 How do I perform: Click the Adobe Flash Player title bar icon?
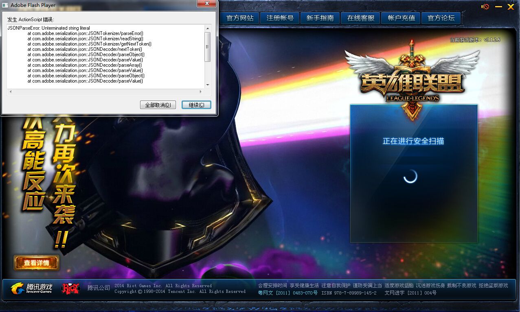click(x=6, y=4)
